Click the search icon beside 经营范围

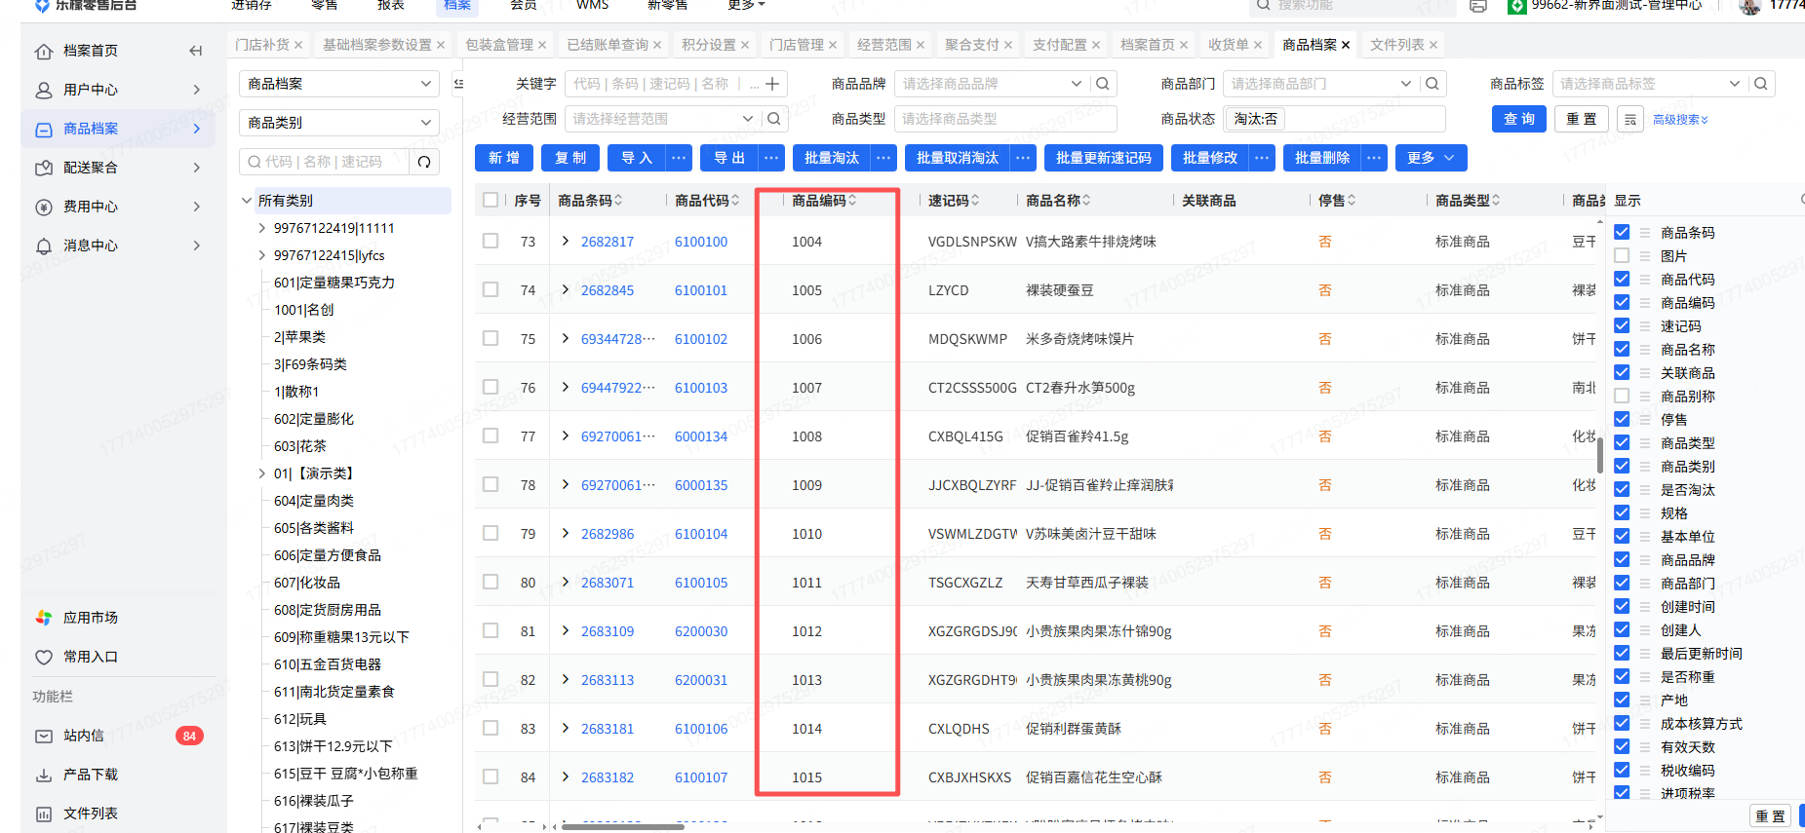tap(774, 119)
